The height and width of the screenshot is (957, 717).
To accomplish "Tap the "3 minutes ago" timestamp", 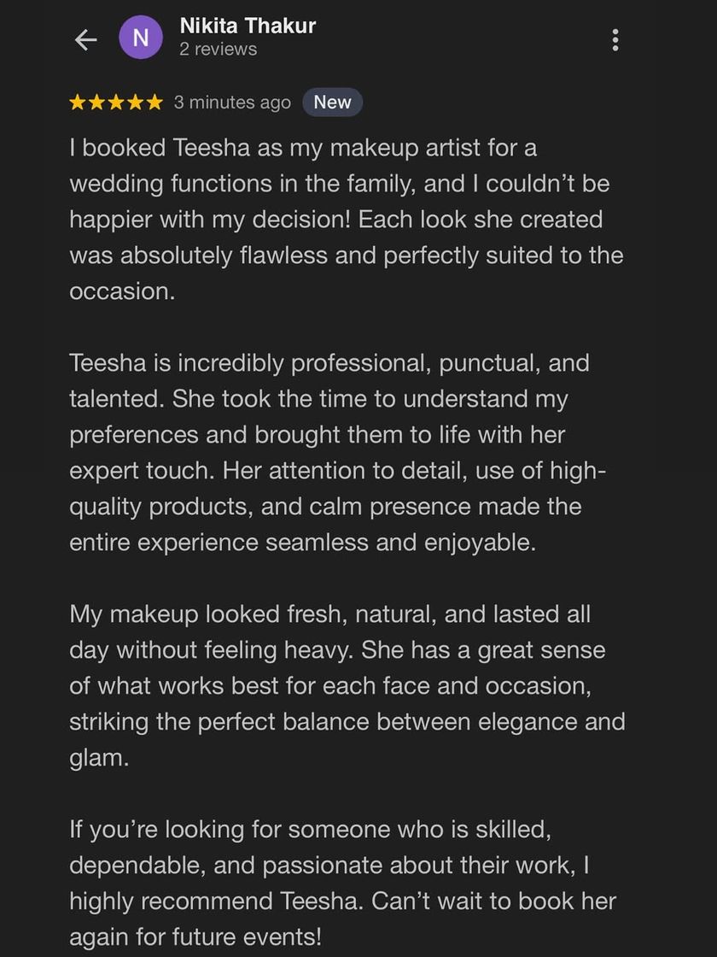I will [x=232, y=103].
